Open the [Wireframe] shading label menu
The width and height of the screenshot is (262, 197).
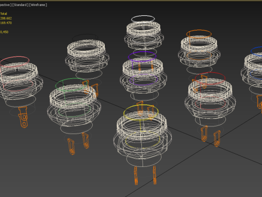point(38,5)
